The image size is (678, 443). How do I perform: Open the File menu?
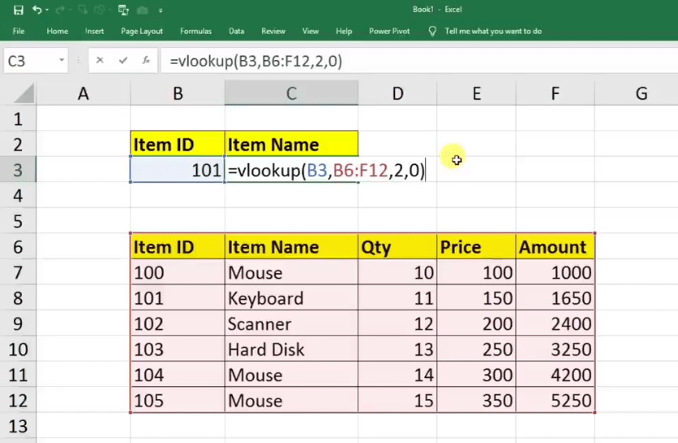(19, 31)
